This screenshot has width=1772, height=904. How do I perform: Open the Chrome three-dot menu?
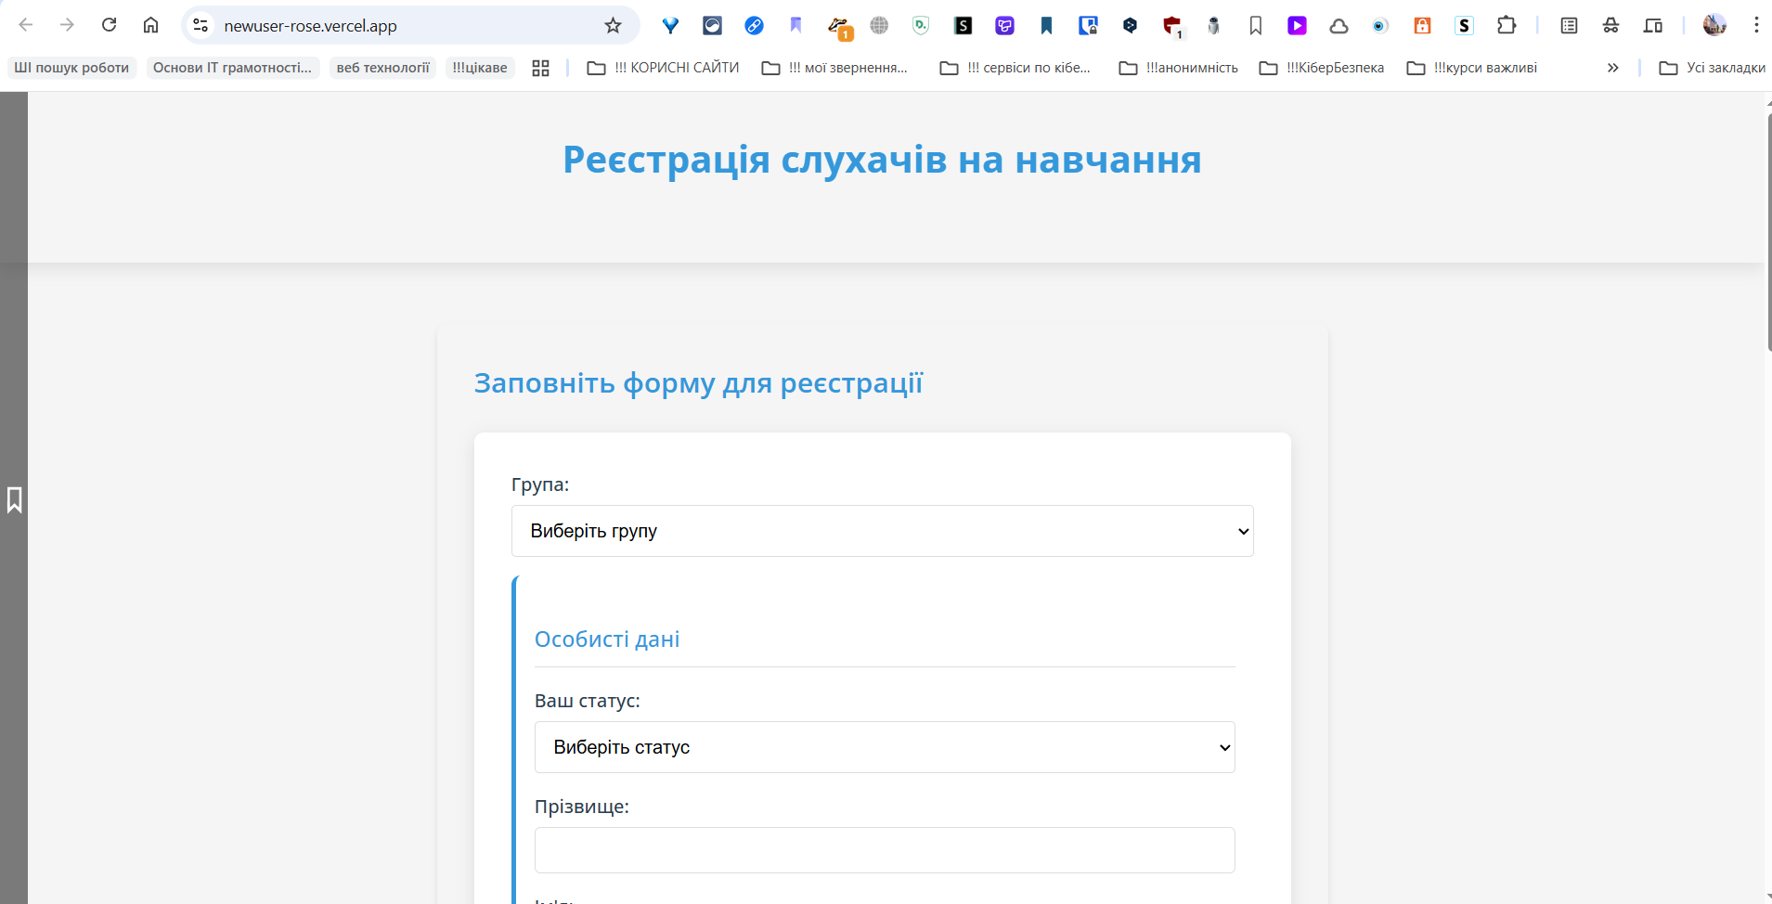[x=1756, y=25]
